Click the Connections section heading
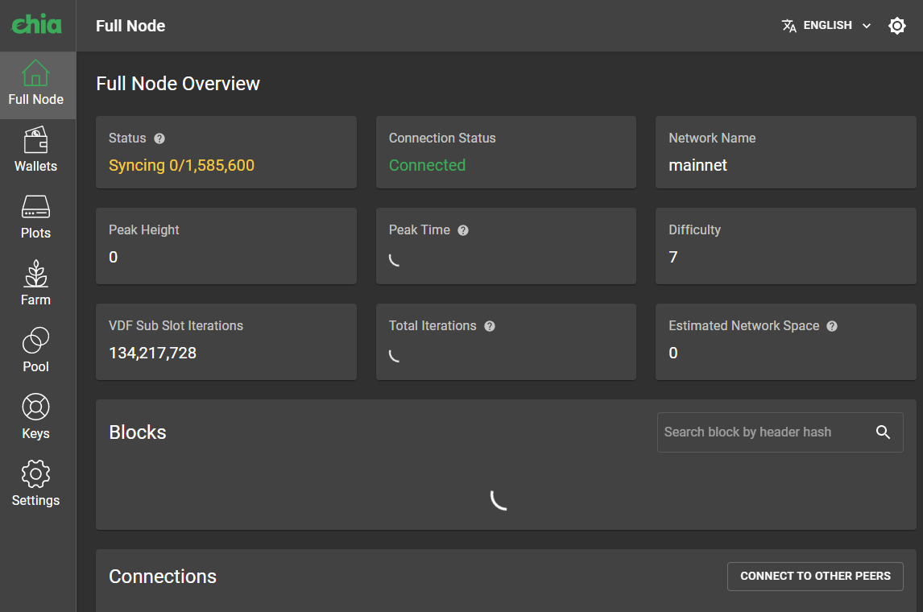The width and height of the screenshot is (923, 612). coord(163,577)
